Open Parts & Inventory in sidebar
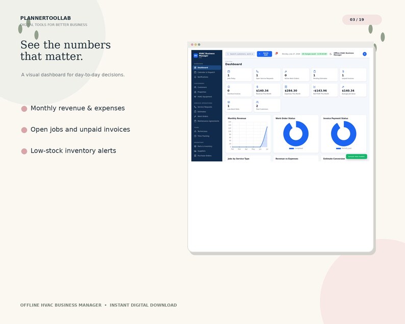Viewport: 405px width, 324px height. click(x=207, y=146)
